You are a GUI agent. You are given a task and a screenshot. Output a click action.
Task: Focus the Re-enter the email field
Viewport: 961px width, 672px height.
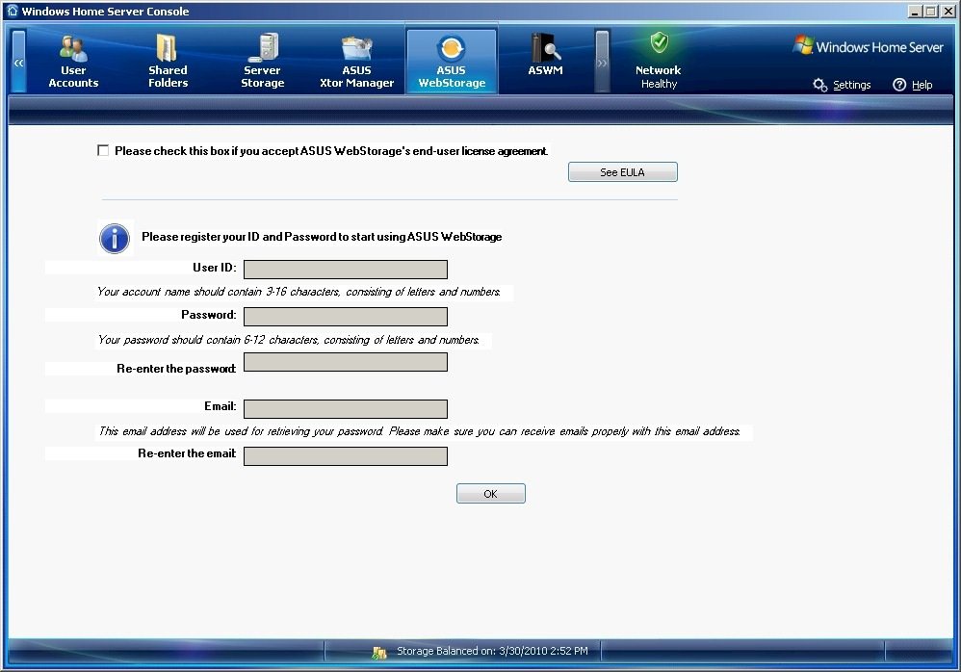click(x=346, y=455)
